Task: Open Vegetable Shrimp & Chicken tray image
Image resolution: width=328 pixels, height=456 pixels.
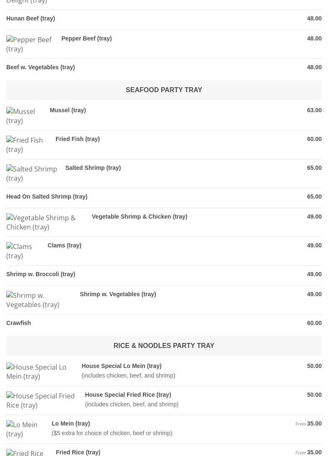Action: coord(41,222)
